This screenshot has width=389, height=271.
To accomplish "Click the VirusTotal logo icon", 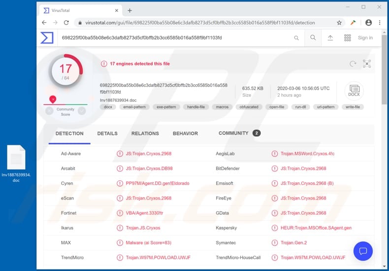I will [x=47, y=38].
